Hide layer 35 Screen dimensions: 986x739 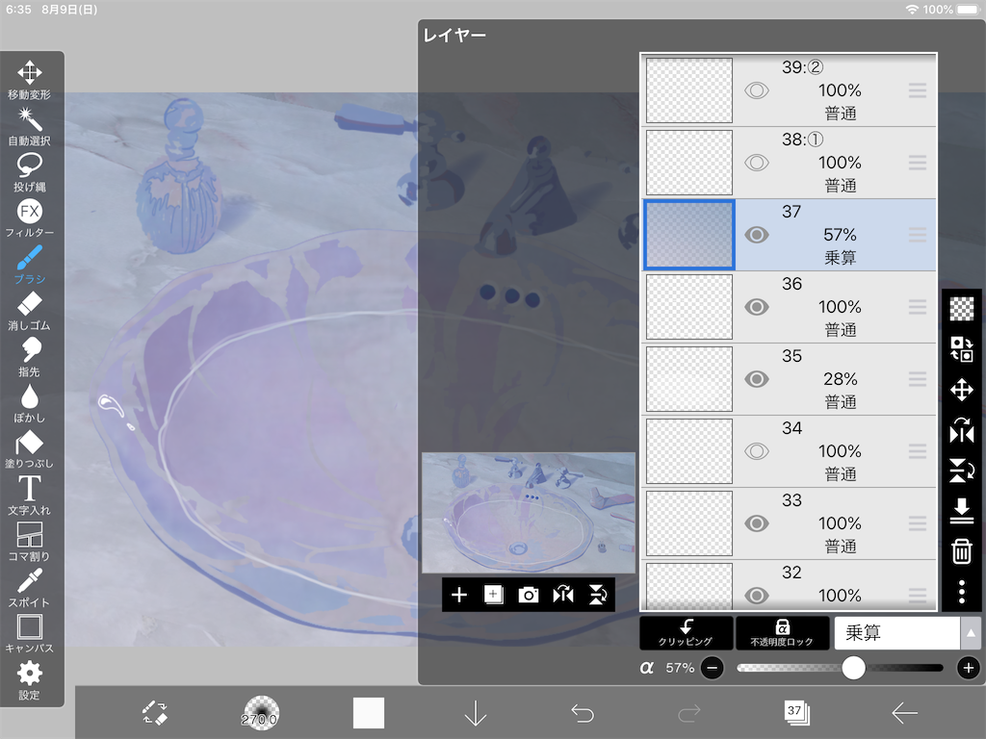click(x=757, y=379)
